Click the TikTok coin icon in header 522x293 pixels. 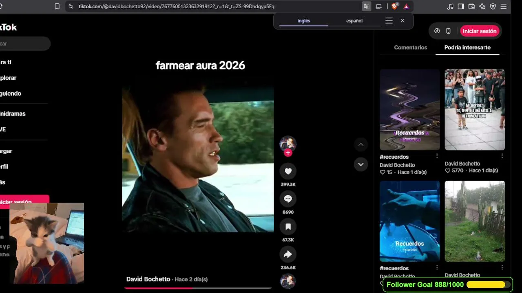click(437, 31)
